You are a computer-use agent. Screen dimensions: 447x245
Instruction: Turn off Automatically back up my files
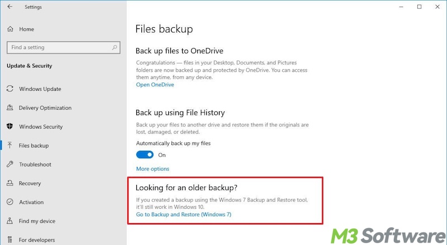point(145,155)
